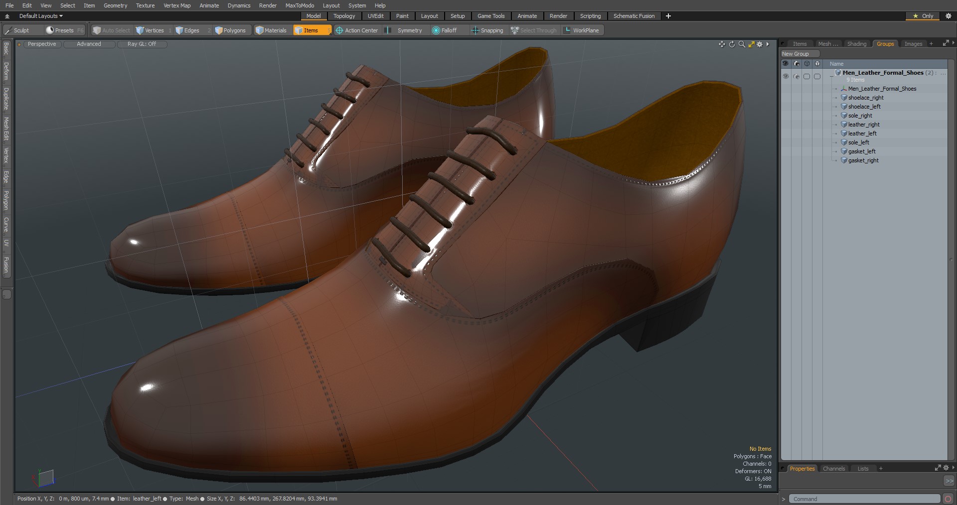This screenshot has width=957, height=505.
Task: Open the Presets browser button
Action: [x=65, y=30]
